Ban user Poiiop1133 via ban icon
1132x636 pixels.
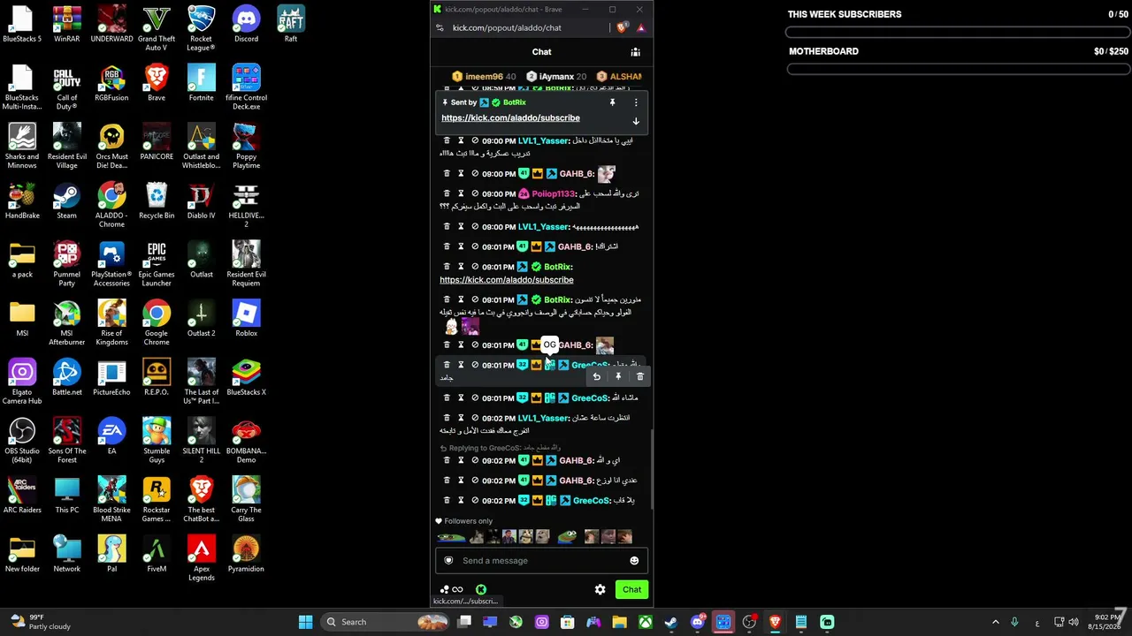pos(475,193)
